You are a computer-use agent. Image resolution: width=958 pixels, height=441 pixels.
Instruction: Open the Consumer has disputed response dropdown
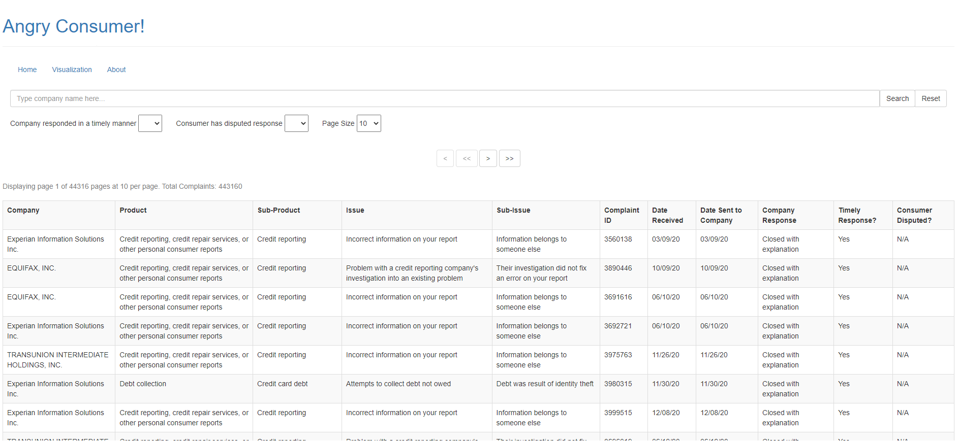296,123
